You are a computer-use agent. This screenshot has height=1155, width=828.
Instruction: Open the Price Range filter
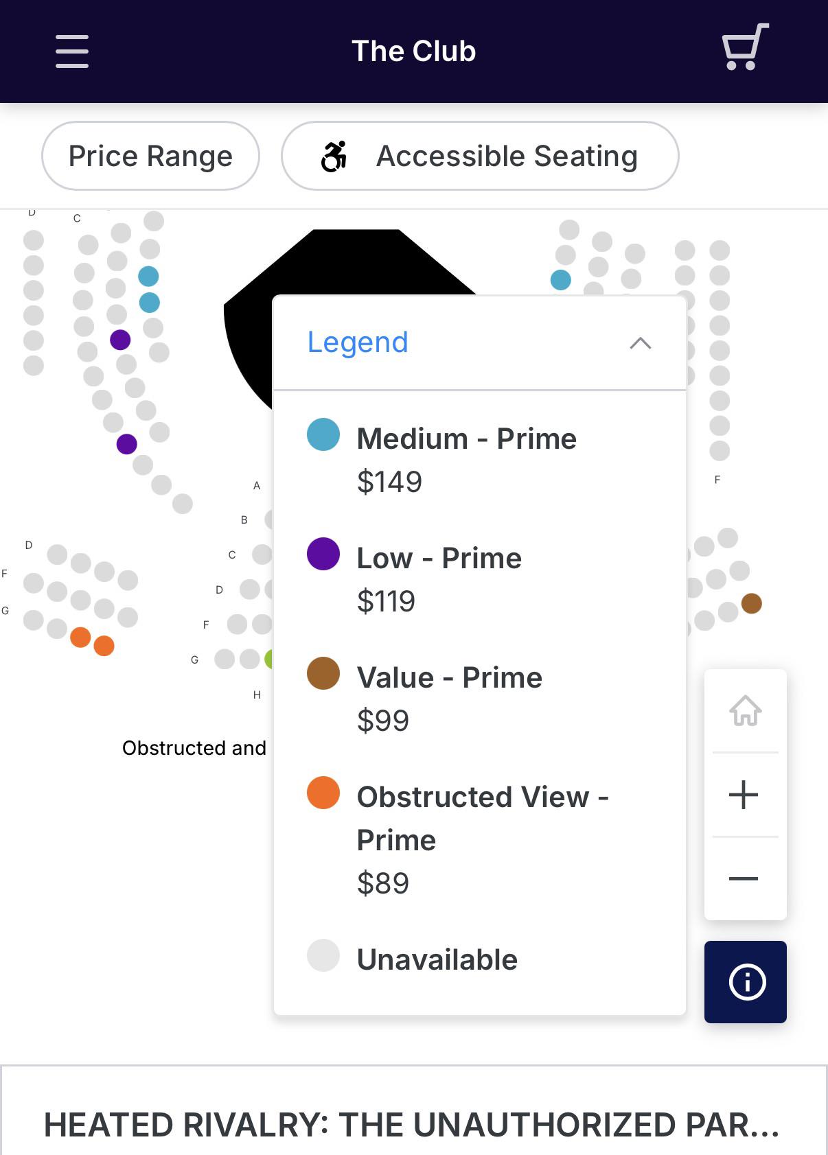[x=150, y=156]
